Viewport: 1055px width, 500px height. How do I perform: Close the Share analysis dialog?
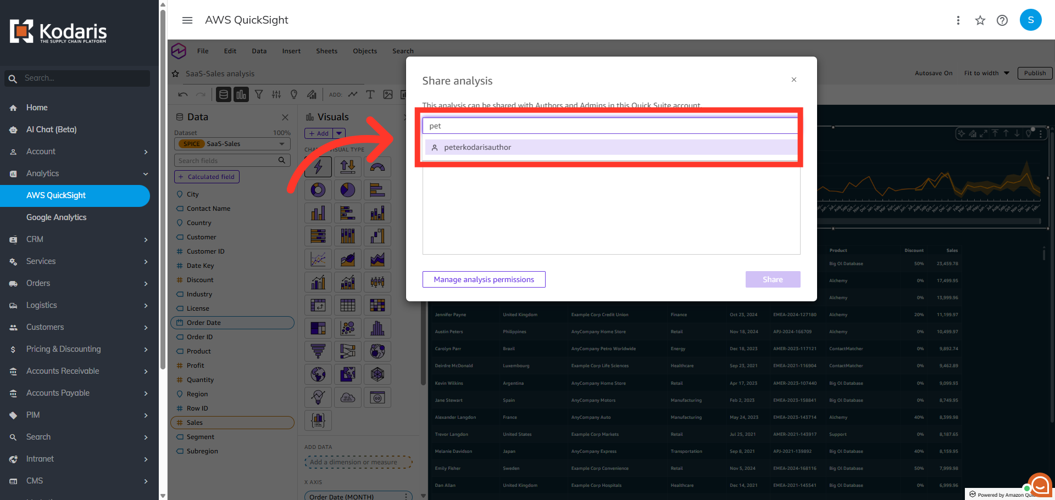tap(794, 80)
